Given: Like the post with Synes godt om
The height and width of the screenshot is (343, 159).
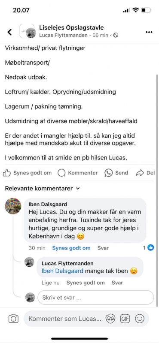Looking at the screenshot, I should [27, 173].
